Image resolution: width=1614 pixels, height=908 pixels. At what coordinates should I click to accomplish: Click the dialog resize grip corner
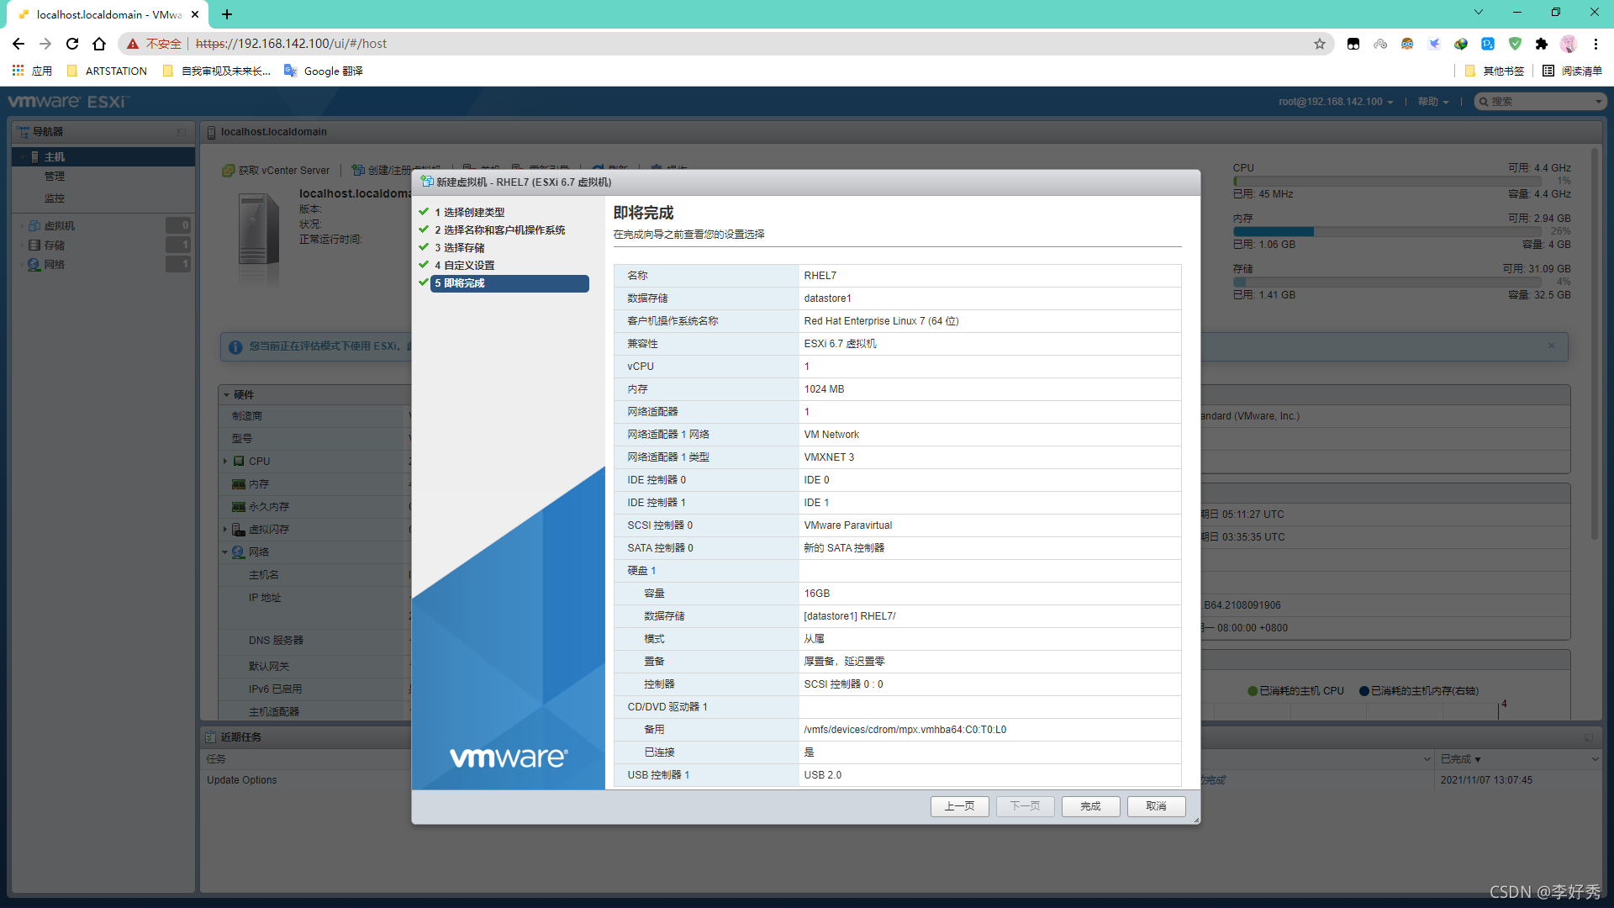click(x=1195, y=820)
